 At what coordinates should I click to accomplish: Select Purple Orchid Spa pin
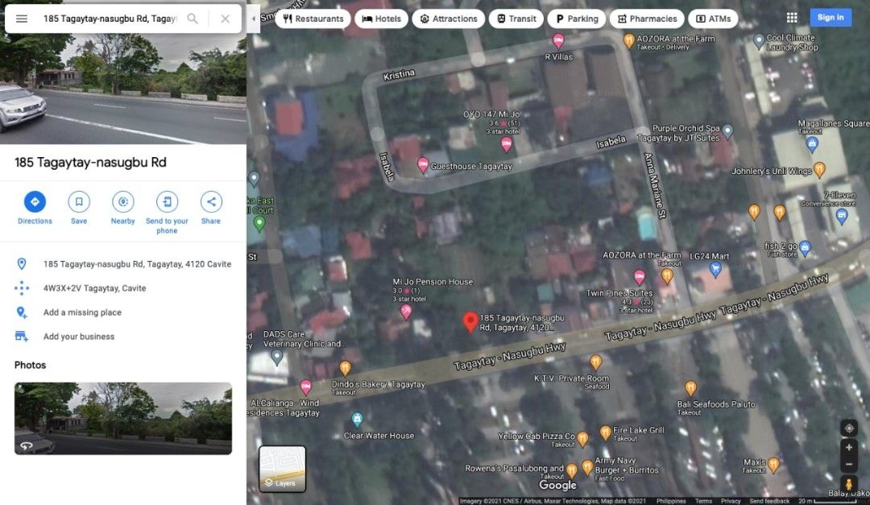[x=728, y=131]
